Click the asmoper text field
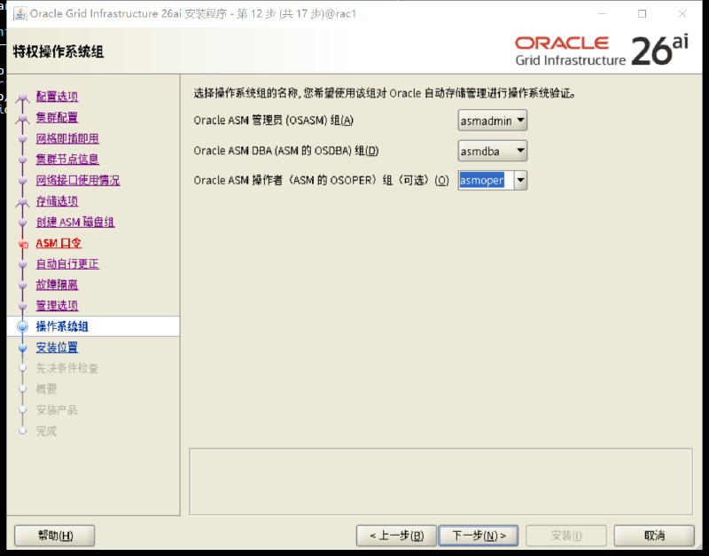The width and height of the screenshot is (709, 556). coord(486,180)
